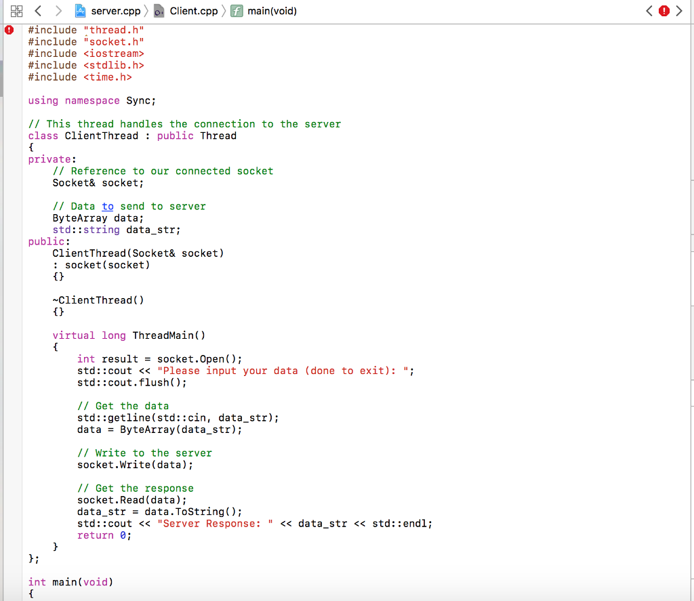Go forward in editor history
694x601 pixels.
pyautogui.click(x=58, y=11)
